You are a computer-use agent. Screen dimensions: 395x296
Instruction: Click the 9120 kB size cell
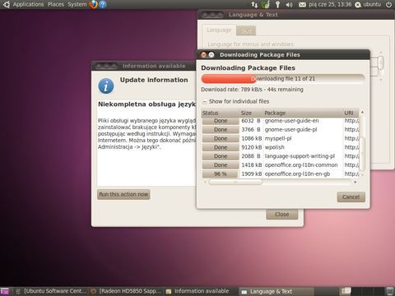(x=251, y=147)
